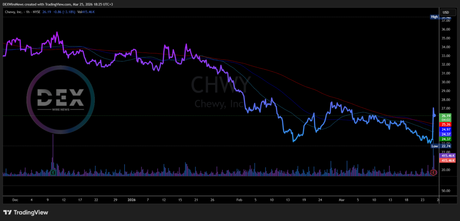The image size is (460, 221).
Task: Click the High price label
Action: (x=434, y=17)
